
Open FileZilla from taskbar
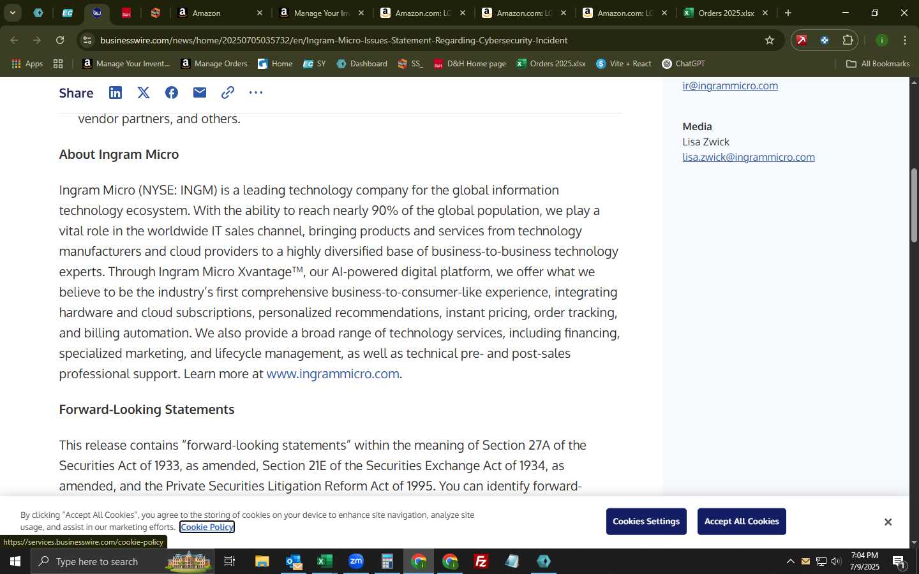tap(481, 561)
